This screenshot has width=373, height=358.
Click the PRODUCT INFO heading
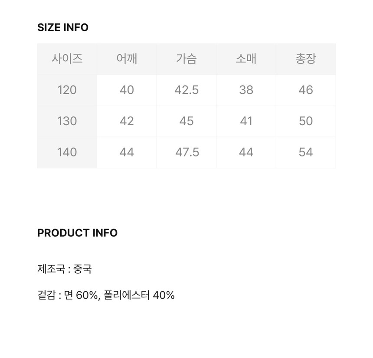point(77,233)
